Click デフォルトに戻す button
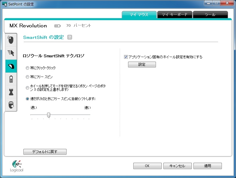 45,152
